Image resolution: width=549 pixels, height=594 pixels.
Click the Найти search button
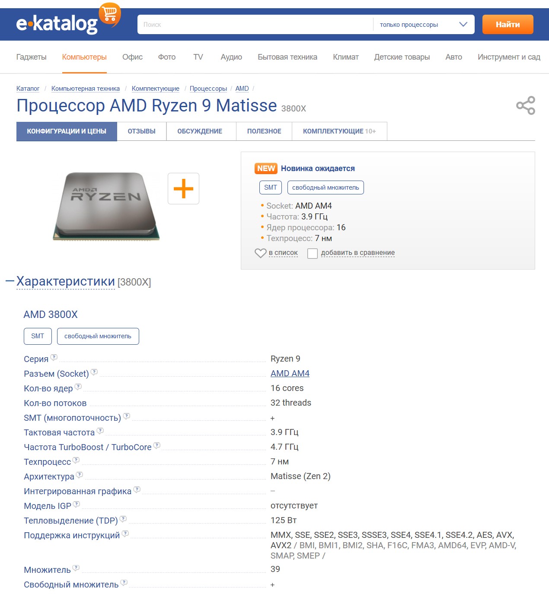point(508,25)
